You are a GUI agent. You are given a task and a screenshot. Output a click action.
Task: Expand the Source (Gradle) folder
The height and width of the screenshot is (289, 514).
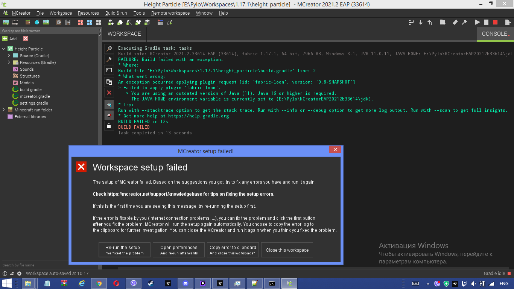(9, 55)
